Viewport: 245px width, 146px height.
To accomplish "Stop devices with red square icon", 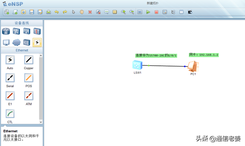I will coord(157,12).
